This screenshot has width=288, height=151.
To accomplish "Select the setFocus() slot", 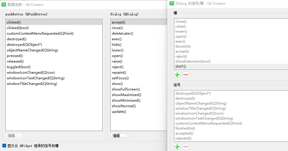I will (x=139, y=78).
